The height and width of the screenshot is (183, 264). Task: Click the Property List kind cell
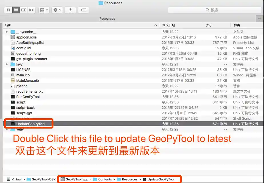click(243, 43)
